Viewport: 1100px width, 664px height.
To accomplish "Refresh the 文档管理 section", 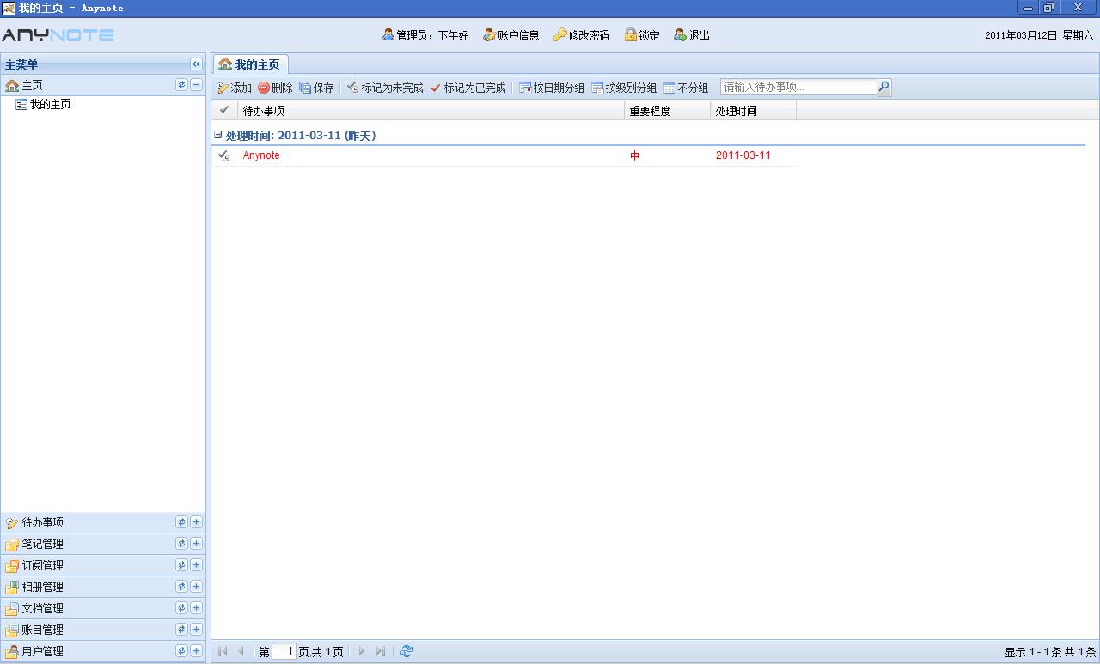I will point(181,607).
